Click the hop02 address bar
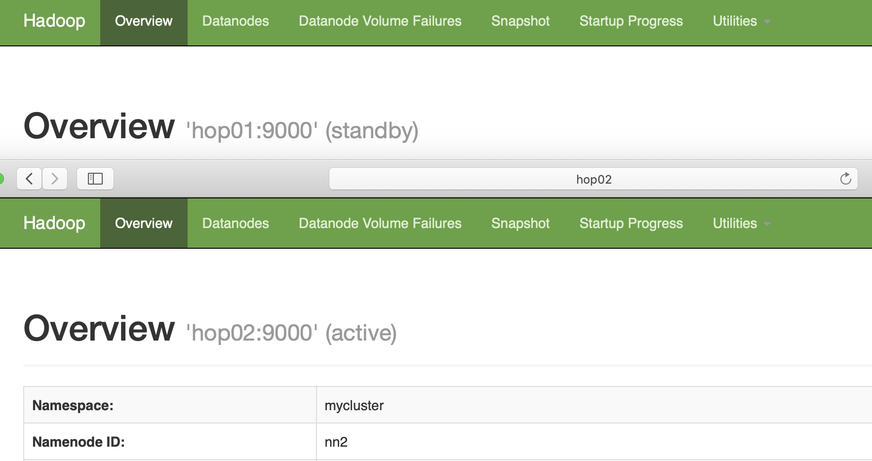Image resolution: width=872 pixels, height=461 pixels. point(594,179)
